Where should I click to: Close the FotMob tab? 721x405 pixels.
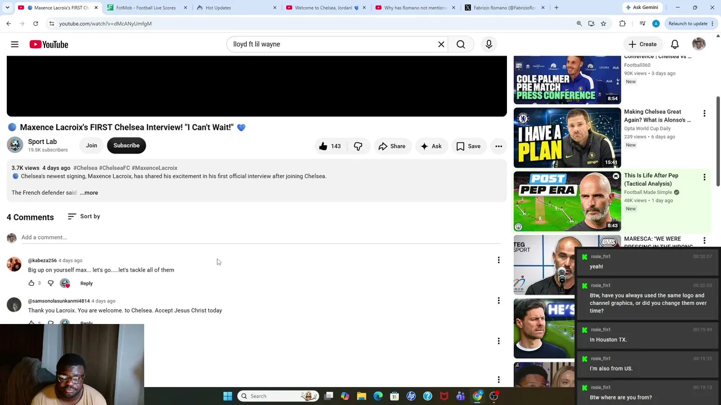coord(185,8)
